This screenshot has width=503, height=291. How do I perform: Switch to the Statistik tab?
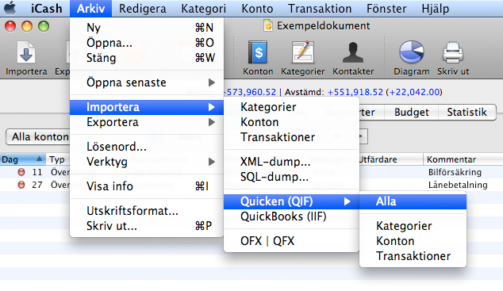(467, 112)
